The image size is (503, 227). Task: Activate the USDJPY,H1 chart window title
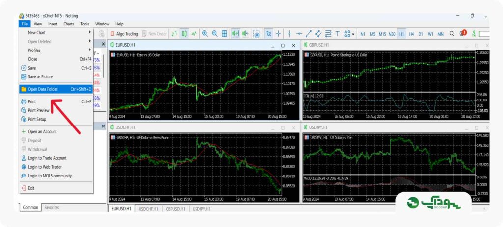pos(318,127)
